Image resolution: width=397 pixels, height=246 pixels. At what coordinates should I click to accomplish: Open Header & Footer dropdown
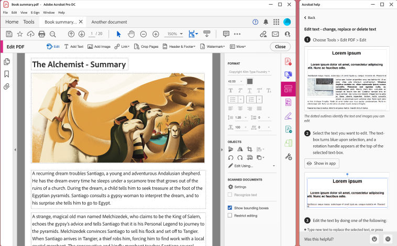(182, 47)
